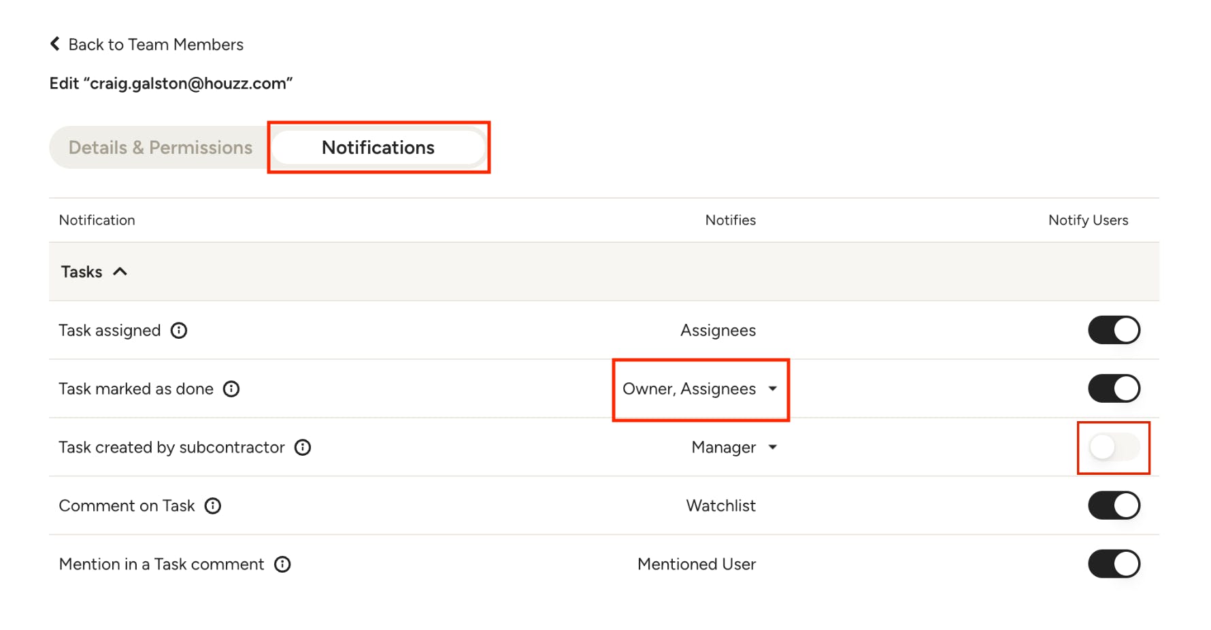Switch to Details & Permissions tab

coord(161,148)
